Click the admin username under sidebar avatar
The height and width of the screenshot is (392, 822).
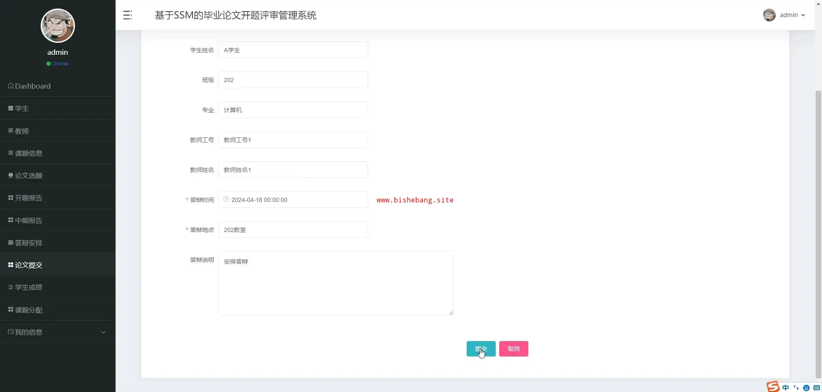pyautogui.click(x=58, y=52)
